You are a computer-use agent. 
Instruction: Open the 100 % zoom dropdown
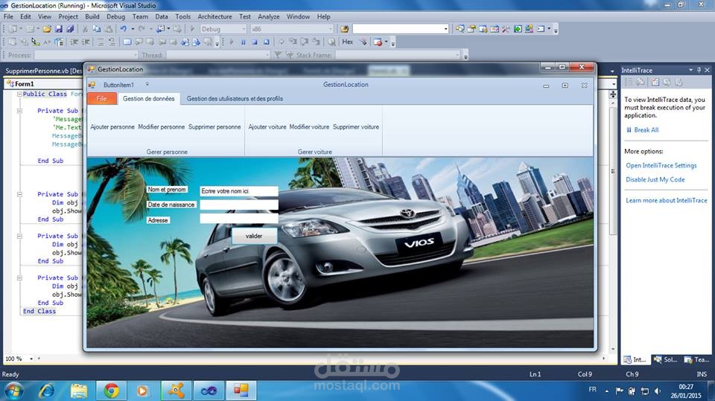(31, 359)
